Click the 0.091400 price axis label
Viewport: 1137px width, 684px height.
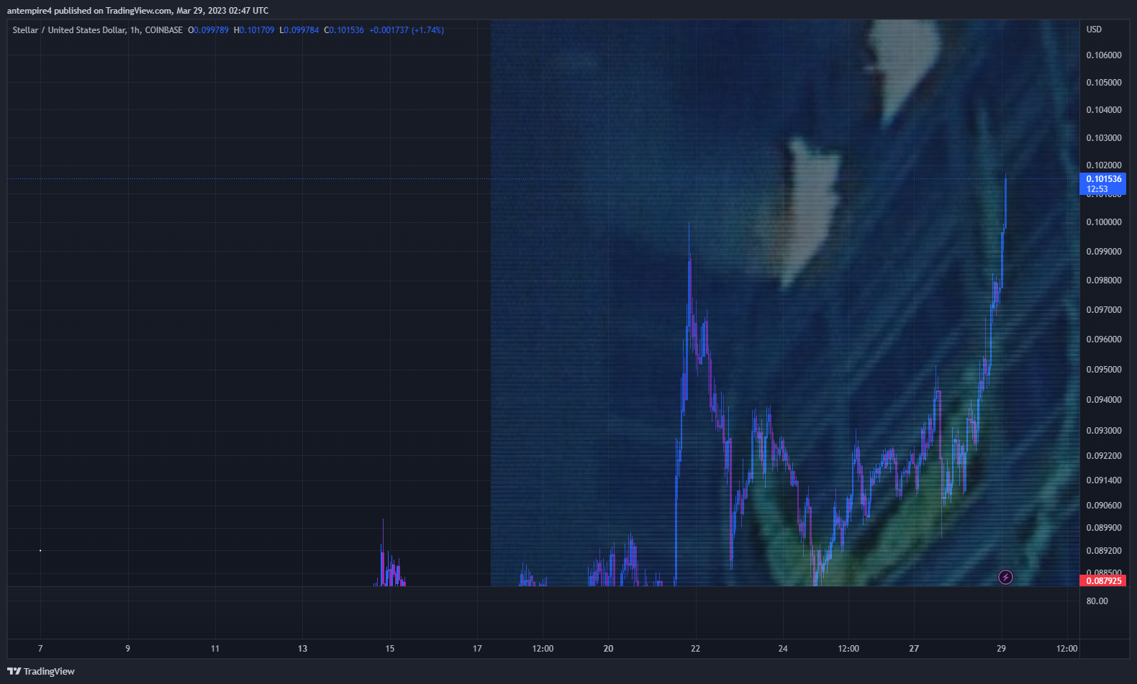[x=1104, y=480]
